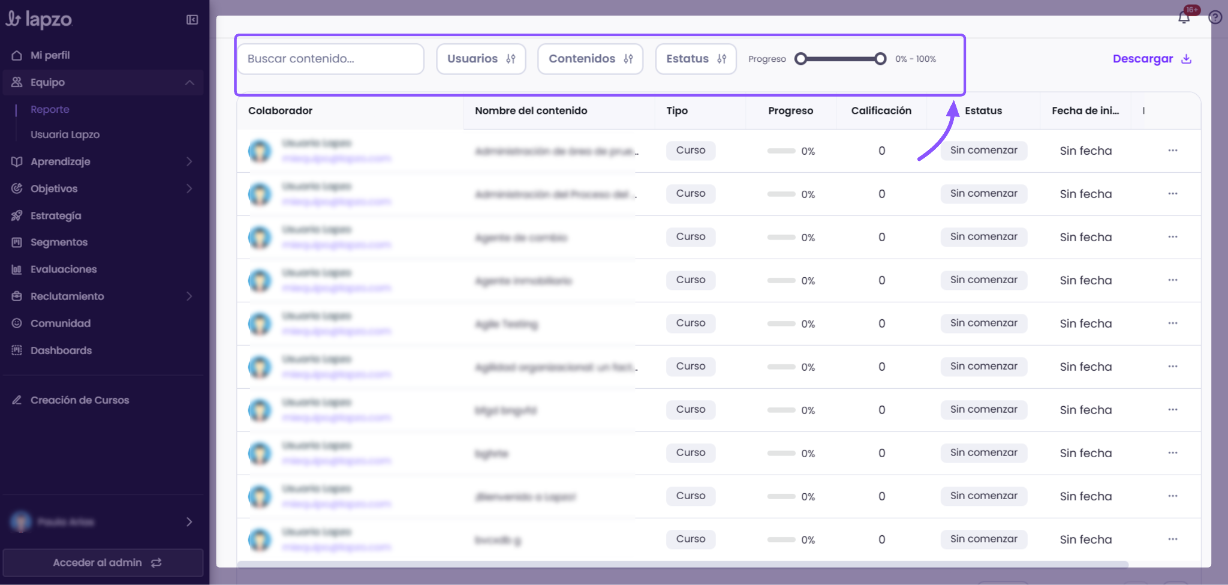Click the left handle of Progreso slider
Viewport: 1228px width, 585px height.
click(x=801, y=59)
